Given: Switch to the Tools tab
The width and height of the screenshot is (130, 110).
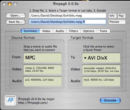Looking at the screenshot, I should (103, 31).
